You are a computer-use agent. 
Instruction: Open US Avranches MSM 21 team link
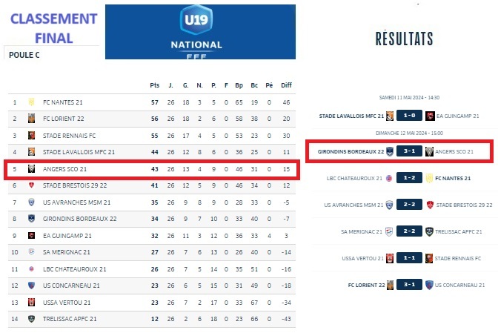(x=77, y=202)
